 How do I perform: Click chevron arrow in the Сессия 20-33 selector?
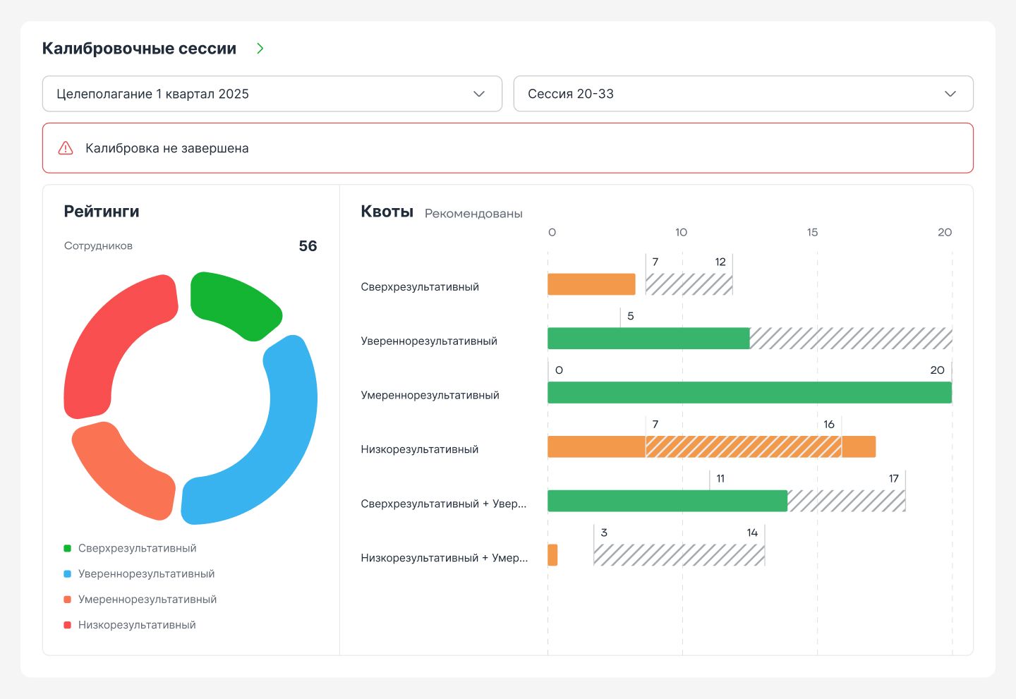[x=950, y=94]
